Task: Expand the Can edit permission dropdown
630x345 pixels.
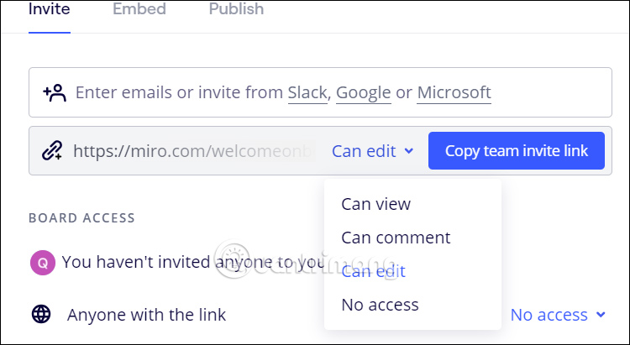Action: [373, 151]
